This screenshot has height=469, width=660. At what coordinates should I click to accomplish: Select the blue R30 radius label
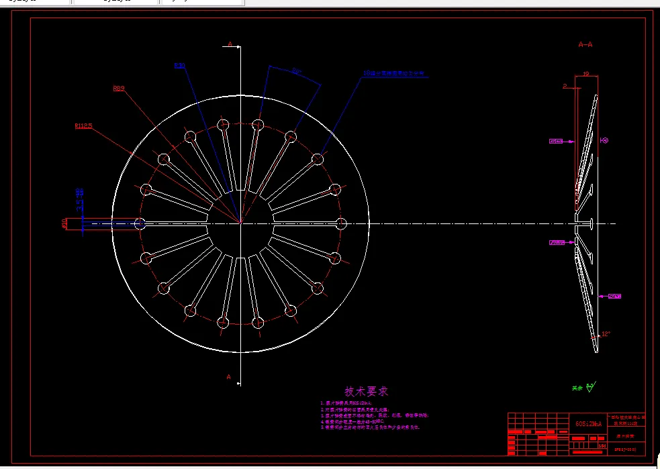[x=179, y=66]
